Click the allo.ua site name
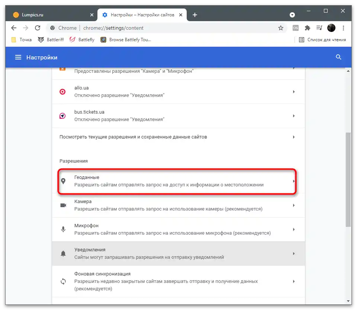This screenshot has width=357, height=310. click(x=81, y=88)
